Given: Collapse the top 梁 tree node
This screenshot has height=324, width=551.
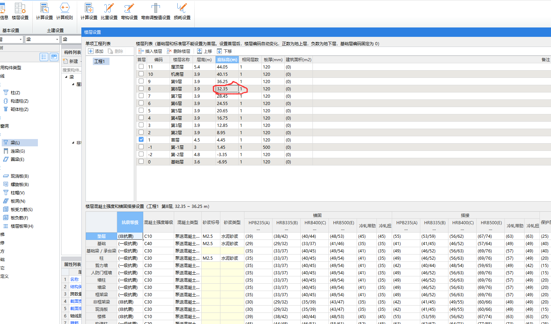Looking at the screenshot, I should (x=66, y=77).
